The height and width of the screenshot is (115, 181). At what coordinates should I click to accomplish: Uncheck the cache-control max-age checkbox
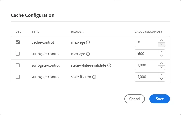pos(18,42)
